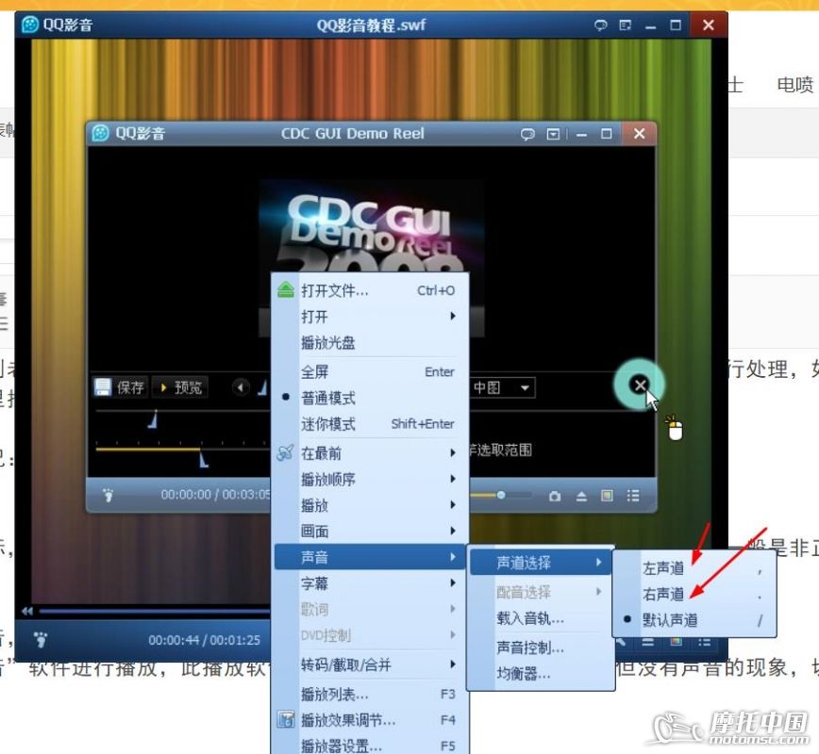
Task: Select the 普通模式 radio option
Action: point(370,398)
